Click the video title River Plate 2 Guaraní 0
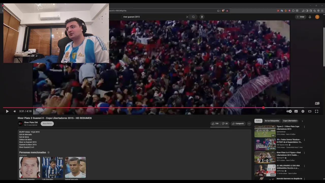The width and height of the screenshot is (325, 183). point(55,118)
